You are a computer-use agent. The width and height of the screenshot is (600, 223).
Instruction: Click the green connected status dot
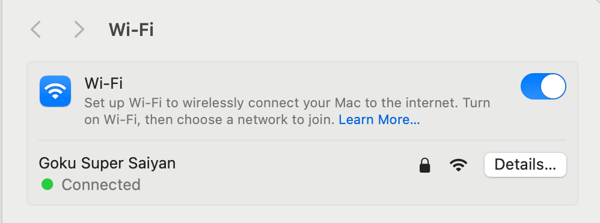click(47, 185)
